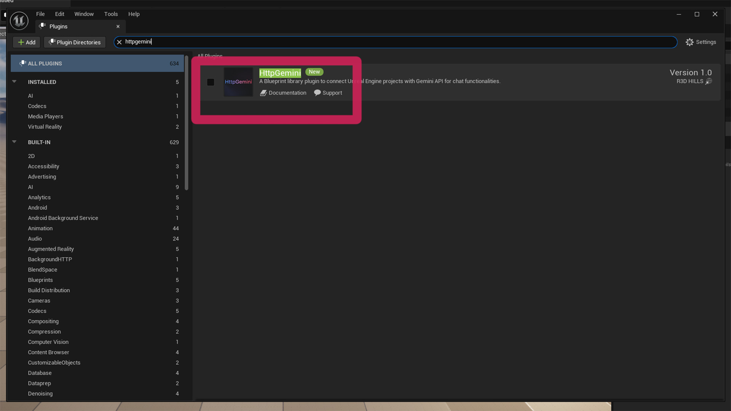This screenshot has width=731, height=411.
Task: Click the HttpGemini plugin thumbnail
Action: pos(238,82)
